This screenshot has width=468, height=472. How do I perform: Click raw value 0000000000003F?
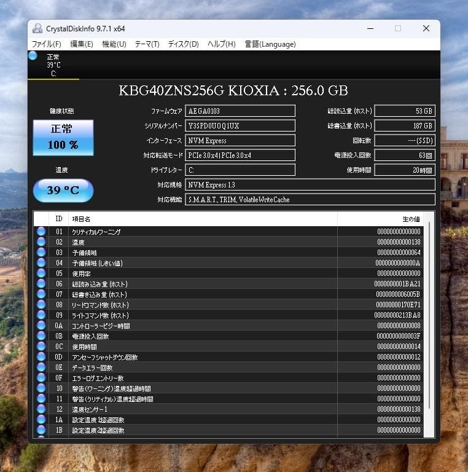399,336
